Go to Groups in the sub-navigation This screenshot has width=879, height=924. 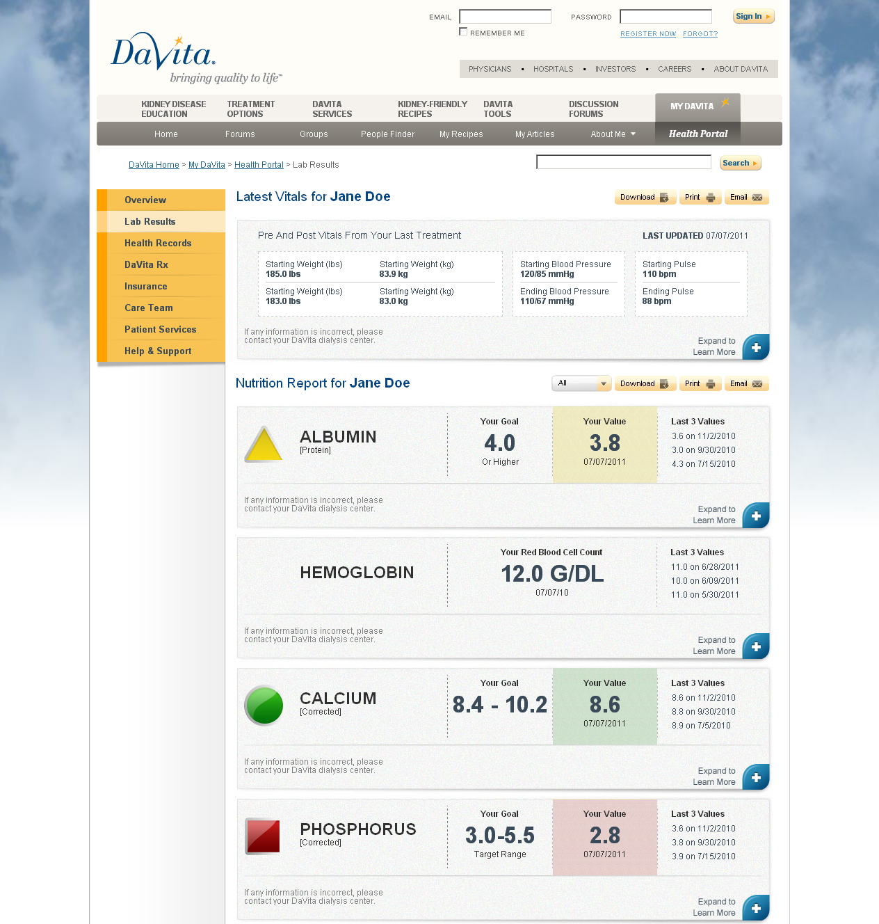tap(314, 134)
